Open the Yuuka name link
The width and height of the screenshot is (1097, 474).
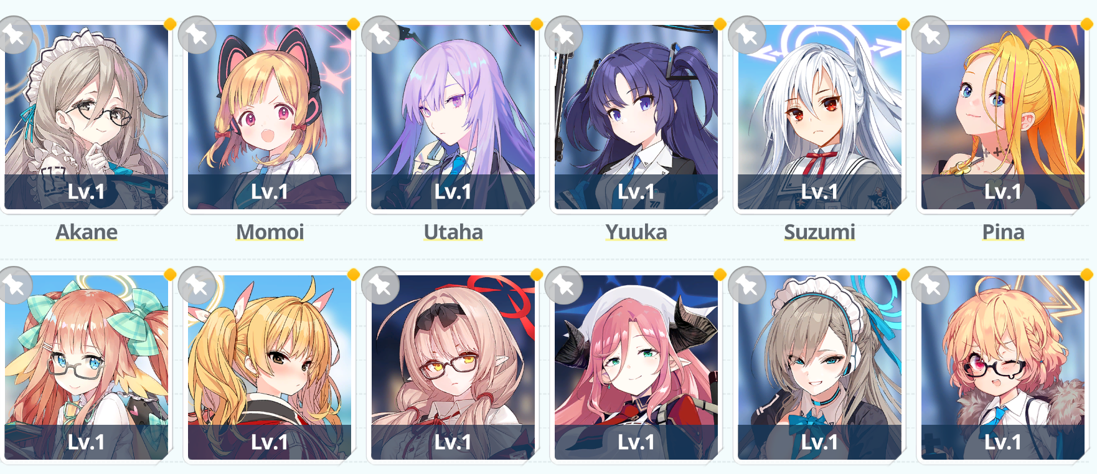click(x=636, y=232)
